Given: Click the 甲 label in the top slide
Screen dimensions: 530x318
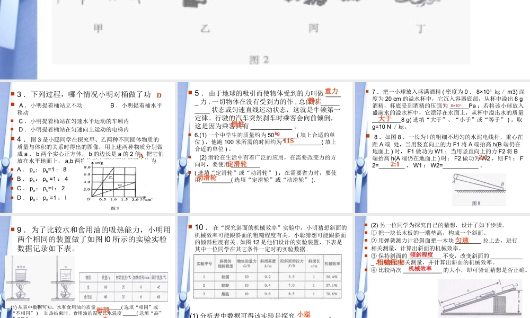Looking at the screenshot, I should click(x=98, y=28).
